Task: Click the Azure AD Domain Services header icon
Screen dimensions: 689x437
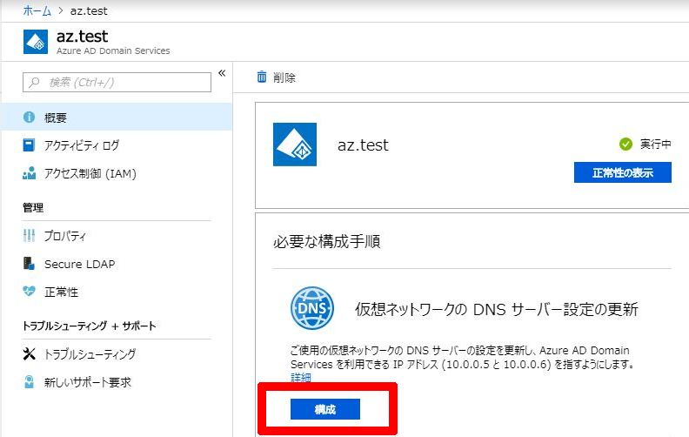Action: [x=36, y=42]
